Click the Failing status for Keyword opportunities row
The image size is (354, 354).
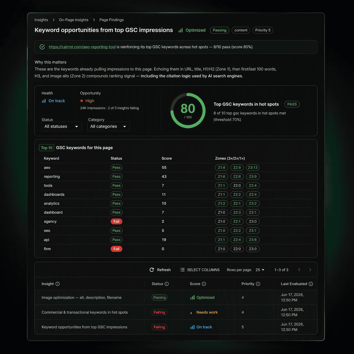point(159,327)
